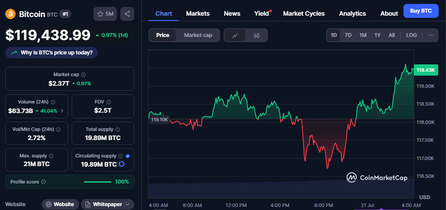Click the FDV info icon
446x210 pixels.
(x=109, y=102)
